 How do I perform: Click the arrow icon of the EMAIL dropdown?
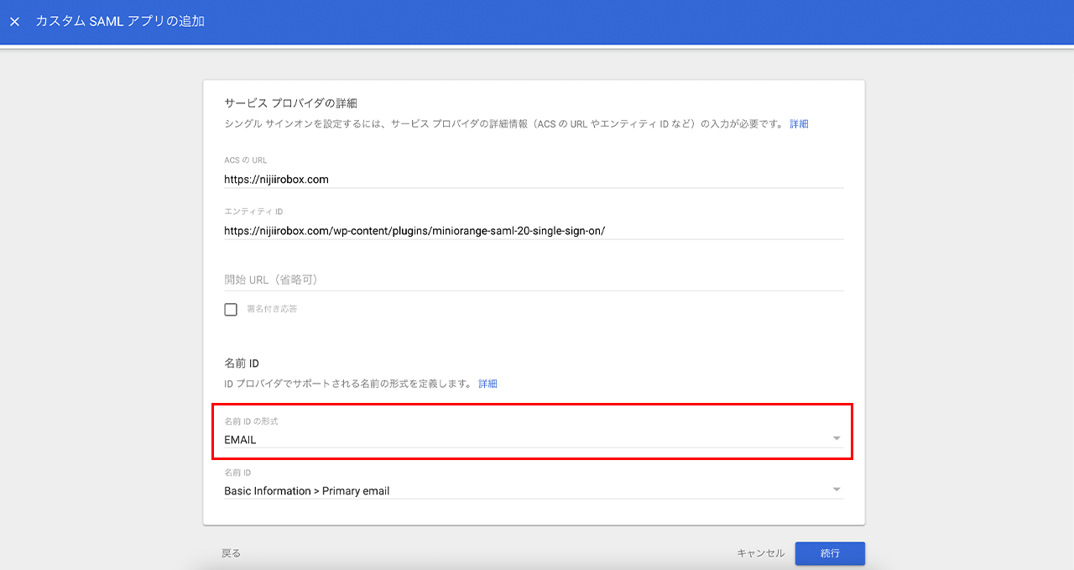(x=836, y=439)
